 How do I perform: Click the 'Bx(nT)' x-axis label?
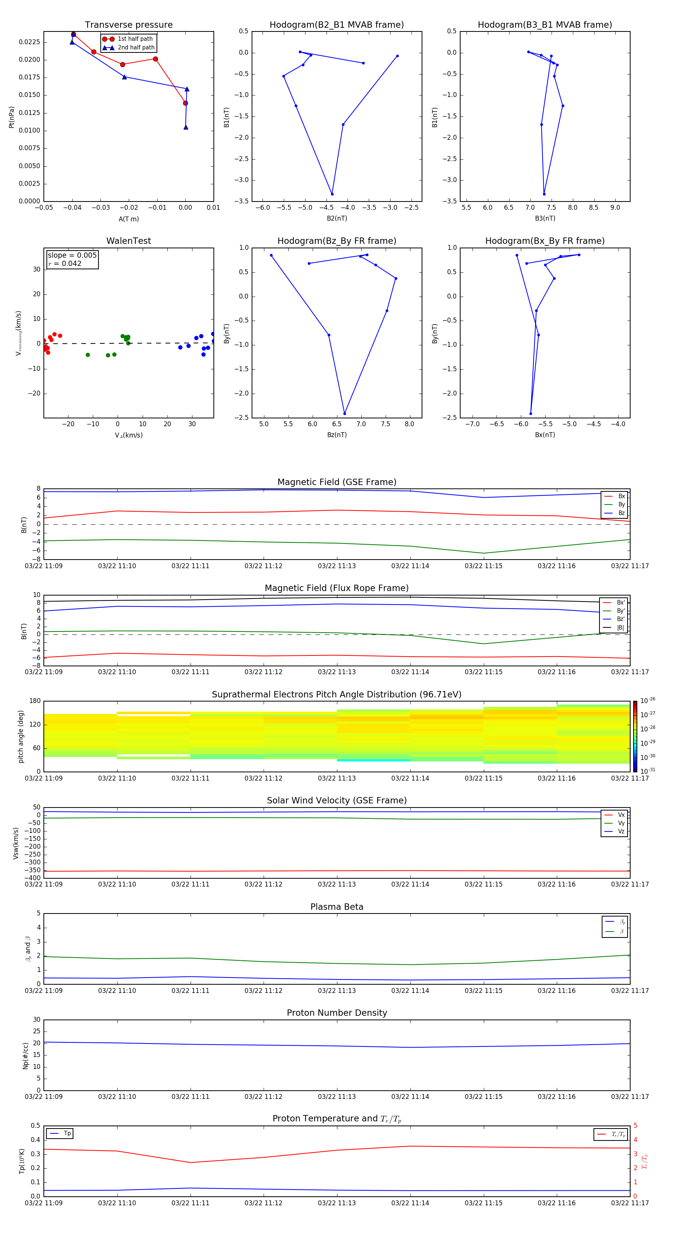(545, 435)
